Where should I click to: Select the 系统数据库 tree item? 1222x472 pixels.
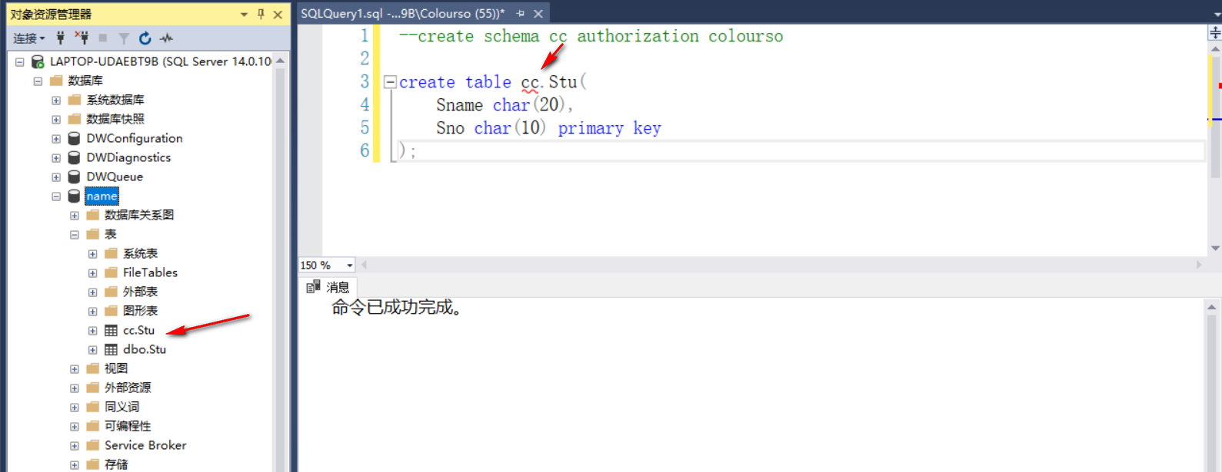tap(115, 100)
